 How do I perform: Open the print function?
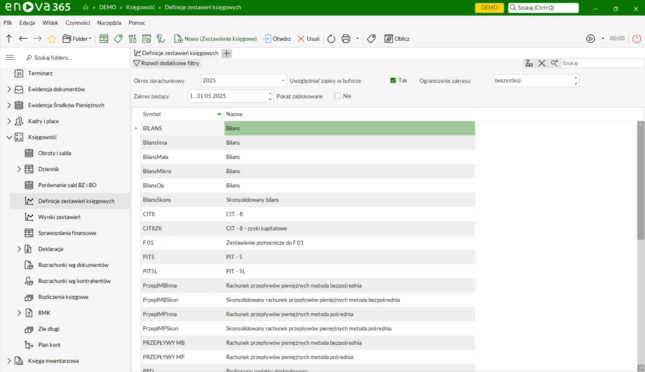(346, 39)
